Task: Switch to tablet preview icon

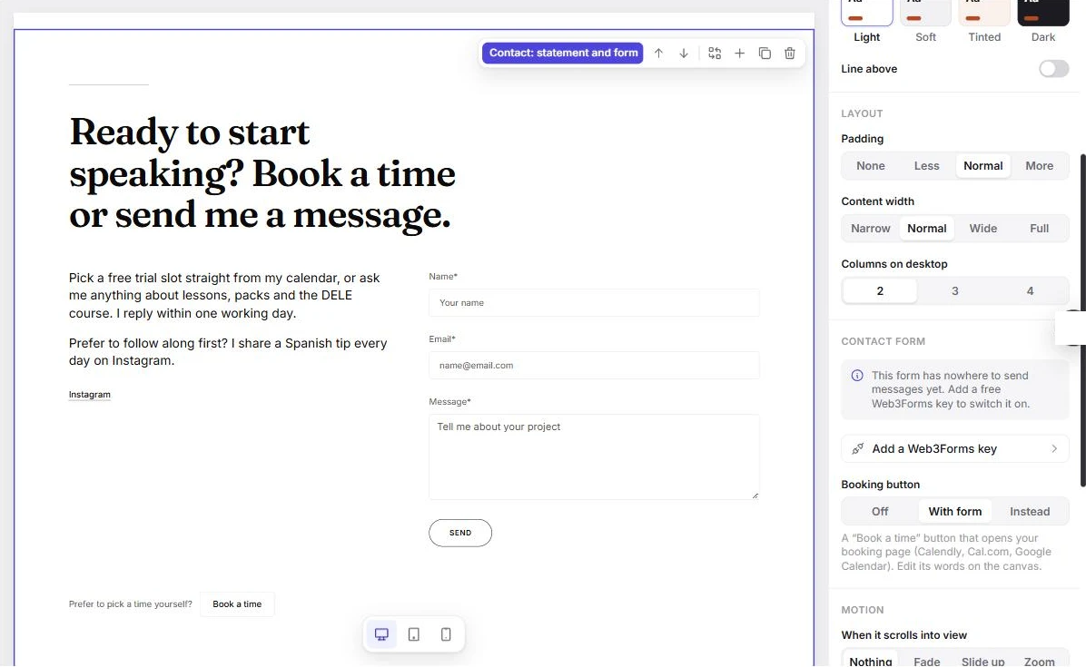Action: (x=413, y=633)
